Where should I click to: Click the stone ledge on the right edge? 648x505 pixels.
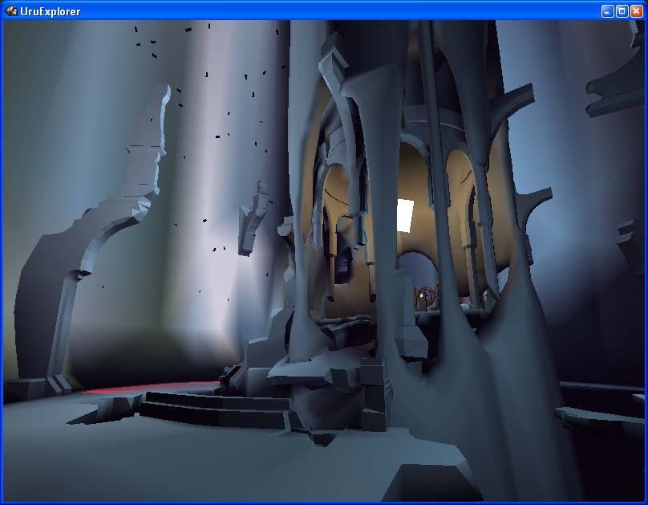(601, 417)
